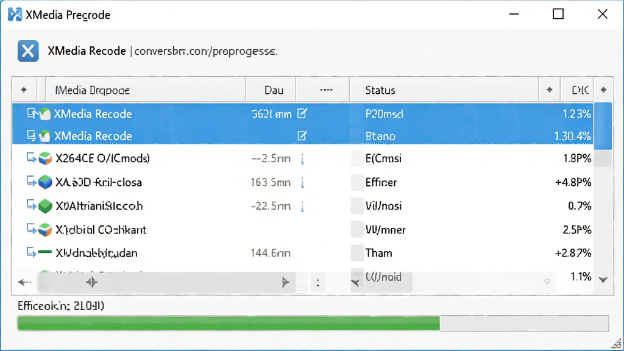Select the X1dbibl COshkant row name
624x351 pixels.
(x=101, y=230)
